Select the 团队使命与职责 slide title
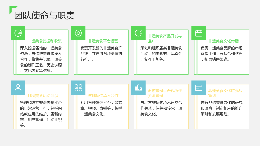260x146 pixels. tap(44, 16)
